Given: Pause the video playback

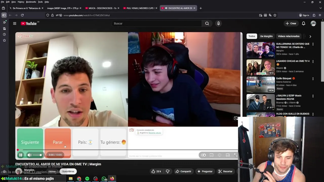Looking at the screenshot, I should (21, 155).
